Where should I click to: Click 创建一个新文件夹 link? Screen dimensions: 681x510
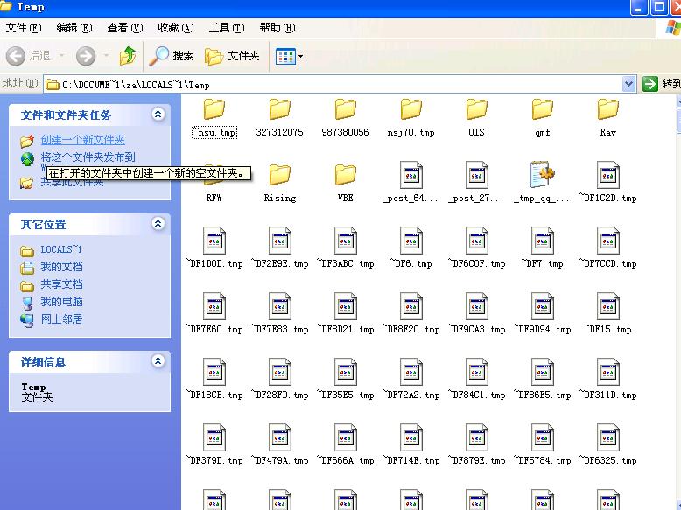(82, 140)
